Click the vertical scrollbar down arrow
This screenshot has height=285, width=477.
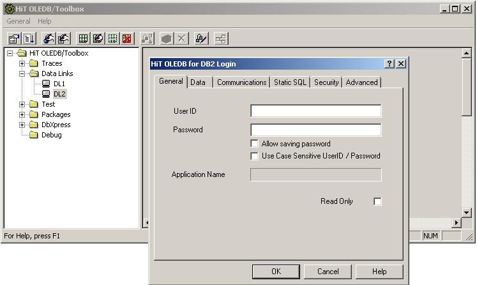(x=466, y=212)
